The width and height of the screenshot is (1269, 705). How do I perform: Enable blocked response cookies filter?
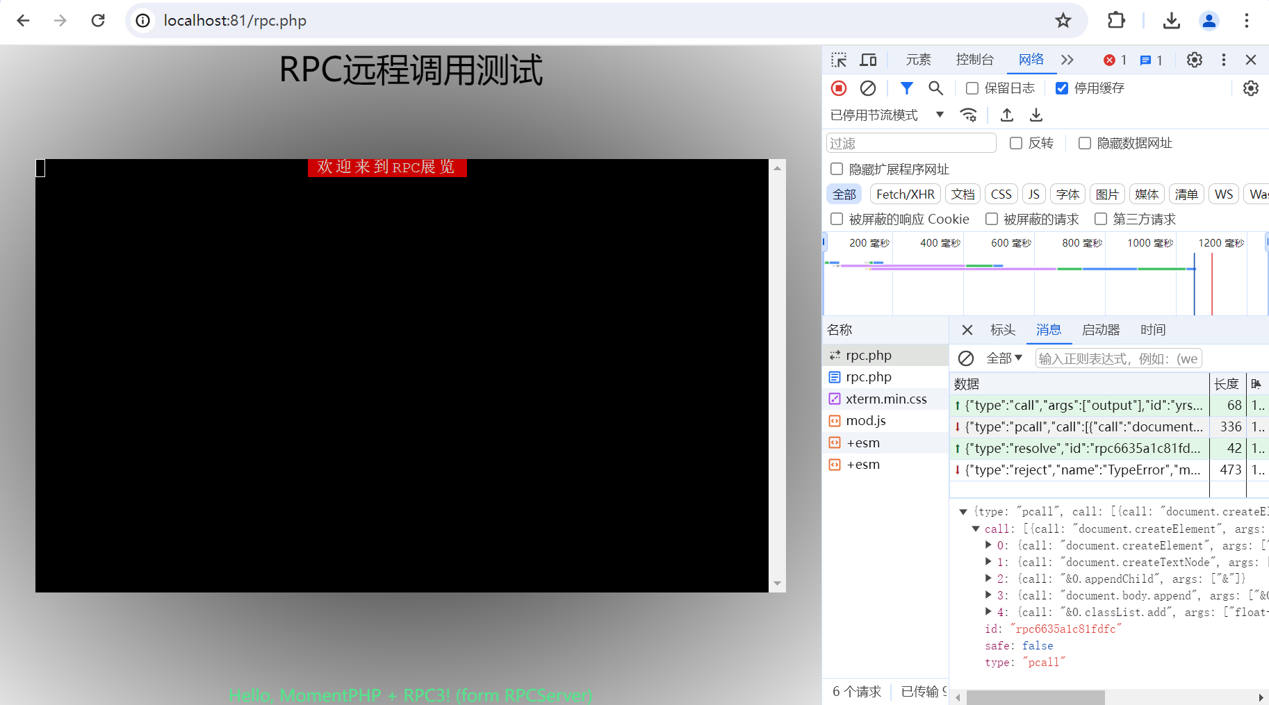pyautogui.click(x=837, y=219)
